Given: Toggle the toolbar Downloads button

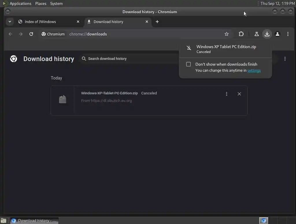Looking at the screenshot, I should click(267, 34).
